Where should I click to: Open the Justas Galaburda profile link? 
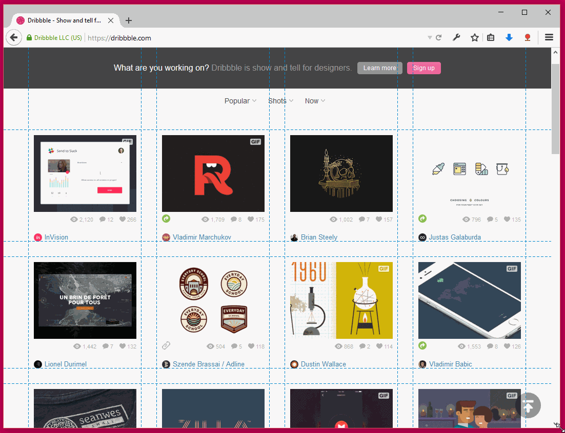click(454, 237)
